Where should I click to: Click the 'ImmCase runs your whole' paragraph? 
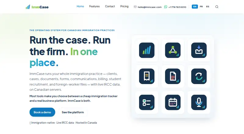click(x=75, y=82)
